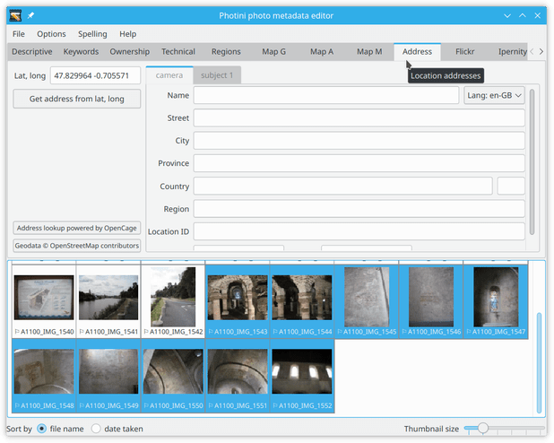Click the Region input field
The height and width of the screenshot is (443, 554).
tap(359, 209)
